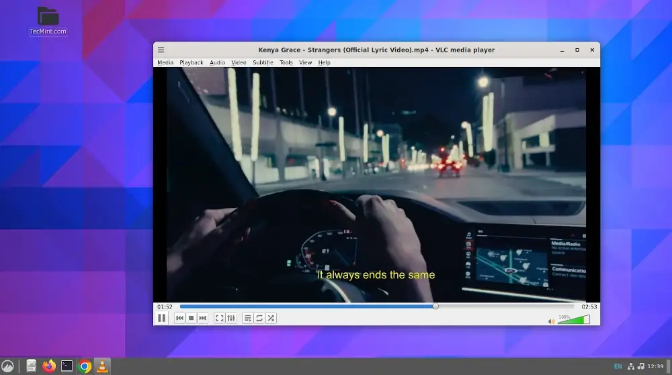Viewport: 672px width, 375px height.
Task: Toggle random shuffle playback
Action: click(271, 318)
